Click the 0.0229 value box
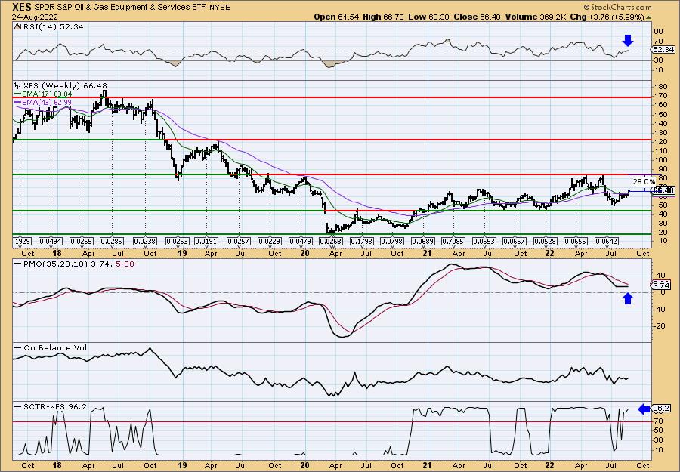 270,241
